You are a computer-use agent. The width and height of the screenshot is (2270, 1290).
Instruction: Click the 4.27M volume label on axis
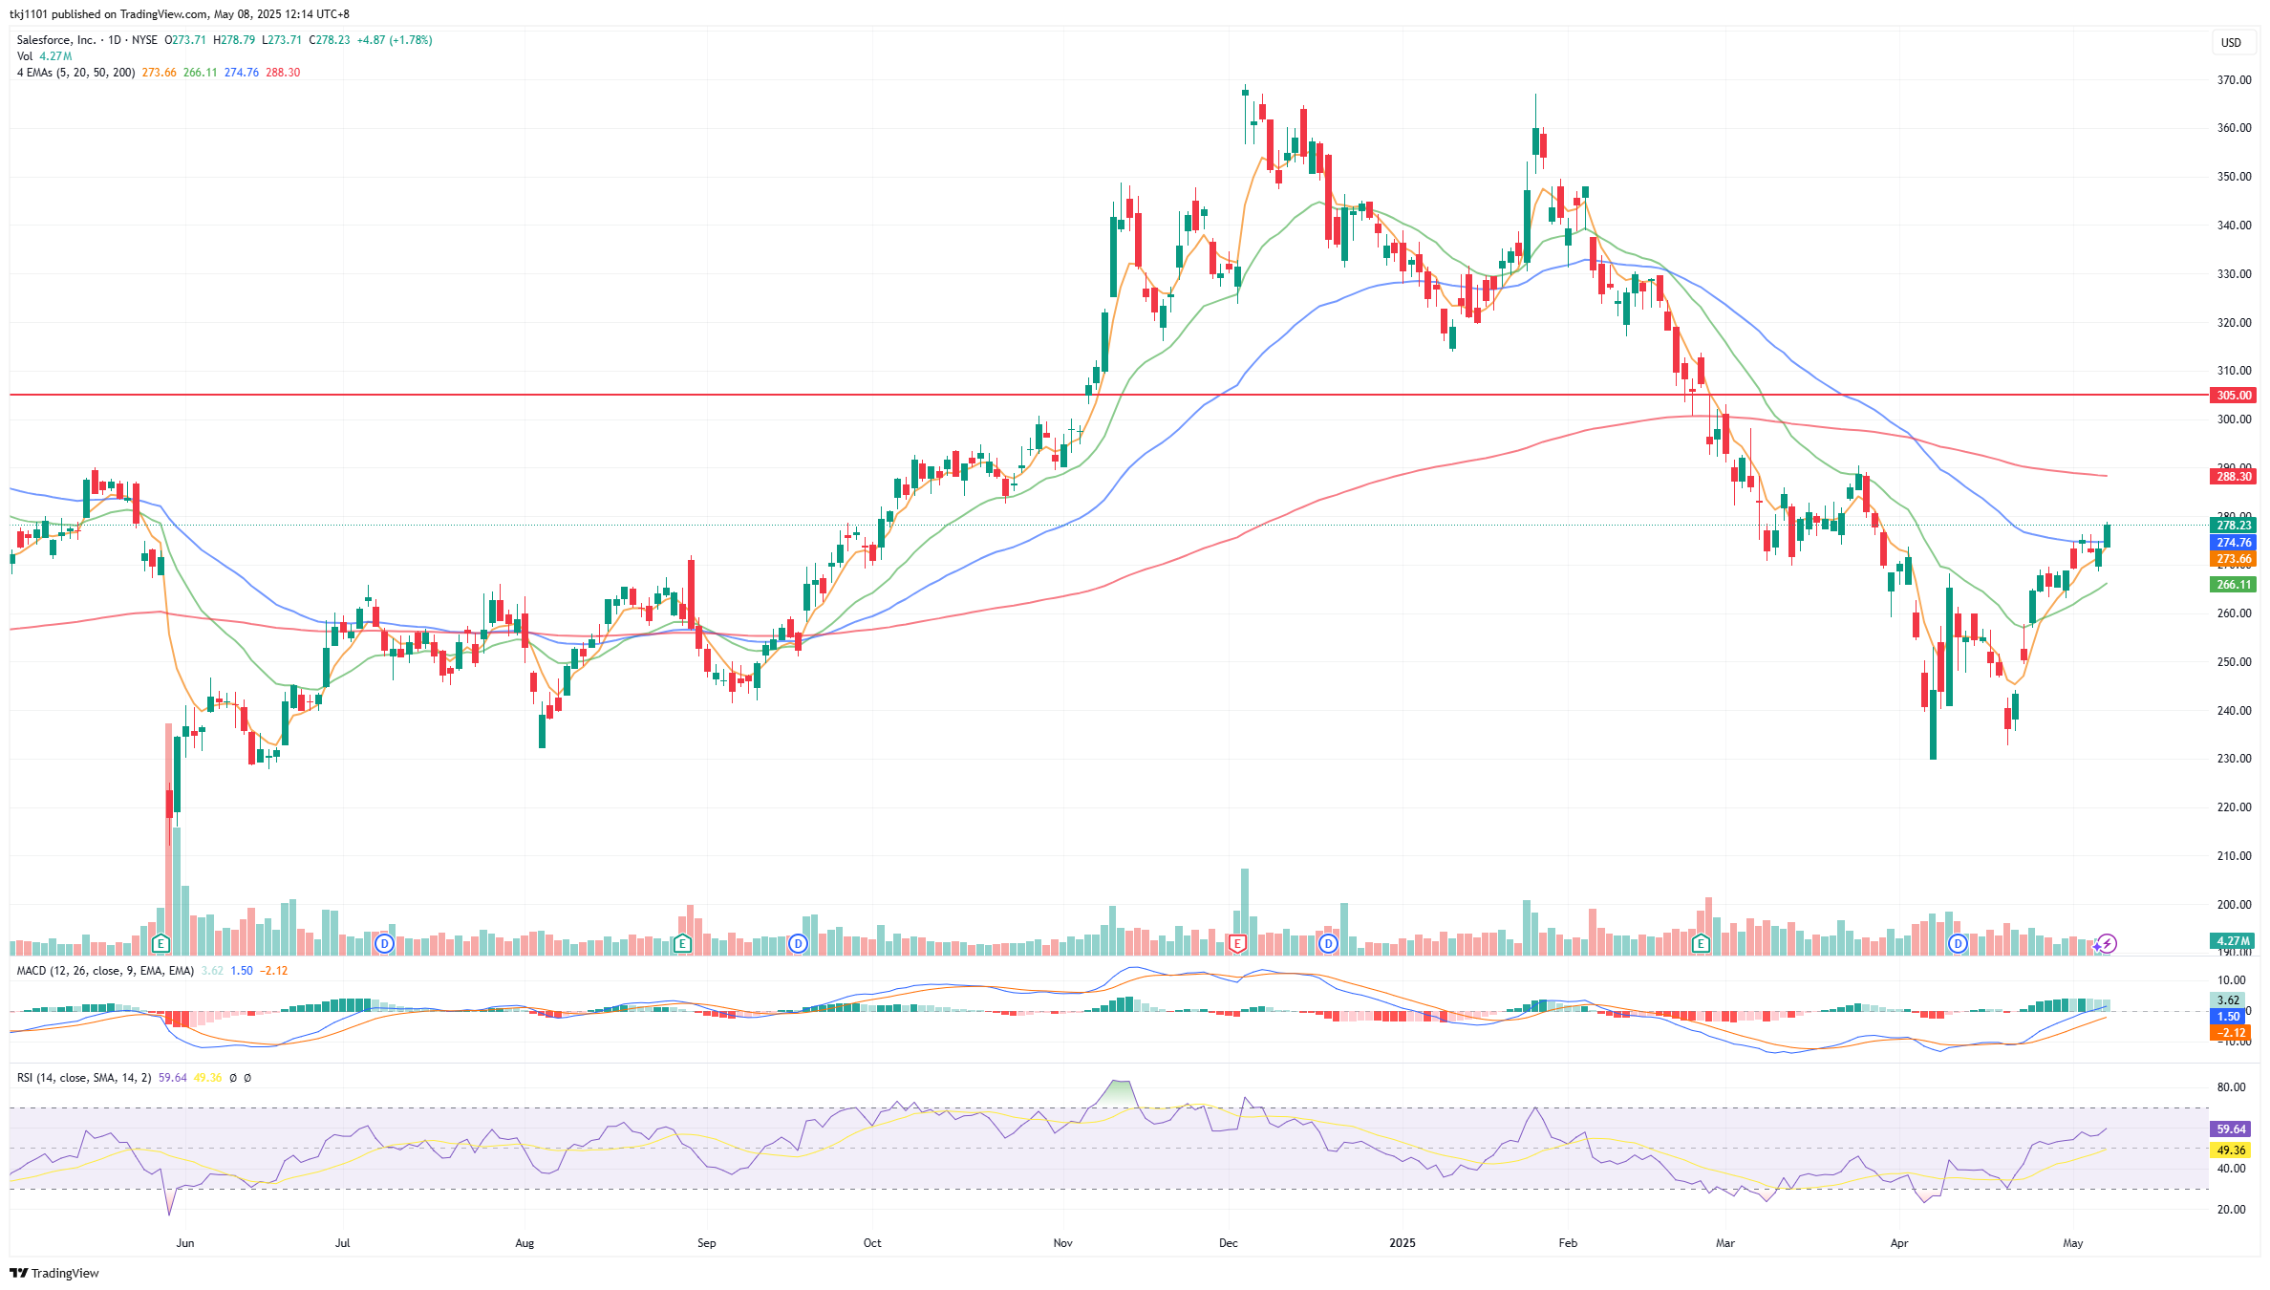pyautogui.click(x=2234, y=940)
